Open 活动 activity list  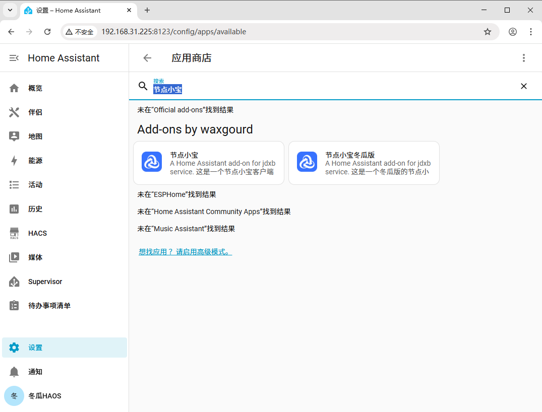pyautogui.click(x=65, y=185)
